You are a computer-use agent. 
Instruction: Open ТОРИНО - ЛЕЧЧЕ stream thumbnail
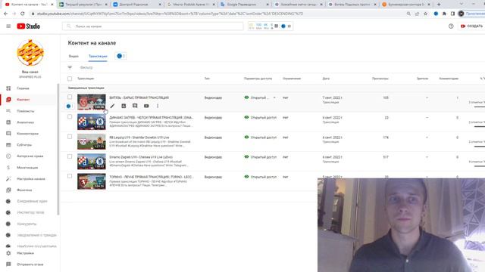[92, 181]
